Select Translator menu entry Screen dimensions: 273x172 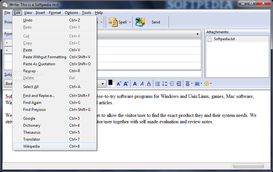click(55, 139)
